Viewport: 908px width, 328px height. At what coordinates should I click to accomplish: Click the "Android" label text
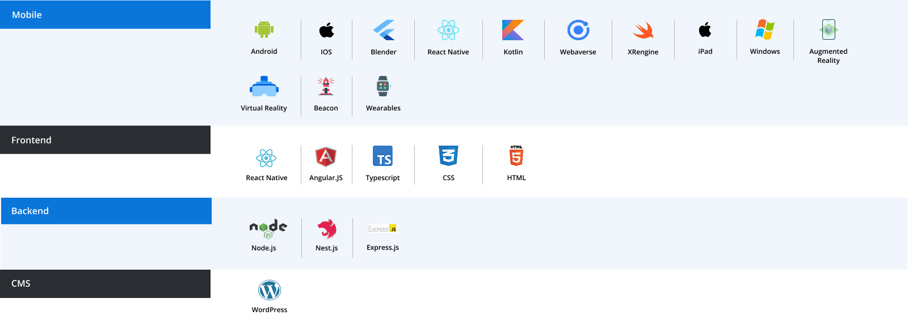264,52
